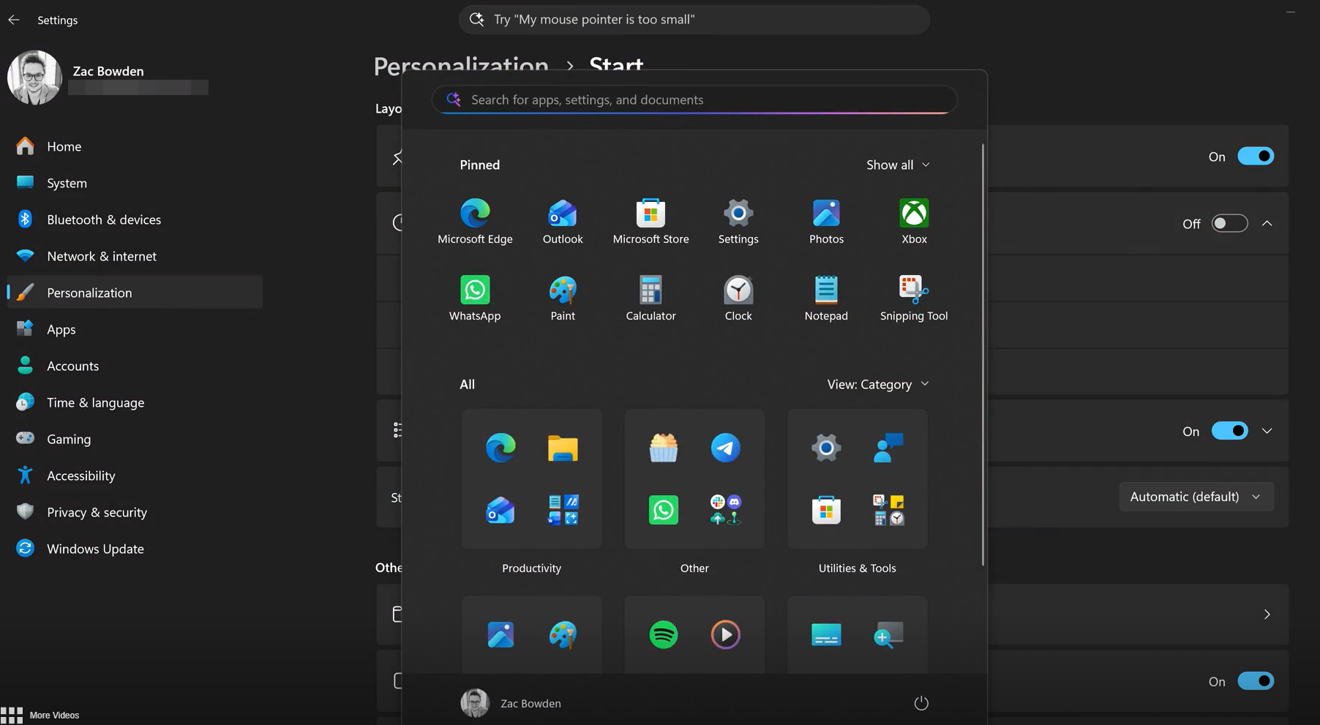Open Zac Bowden account in Start menu
Image resolution: width=1320 pixels, height=725 pixels.
(x=511, y=703)
